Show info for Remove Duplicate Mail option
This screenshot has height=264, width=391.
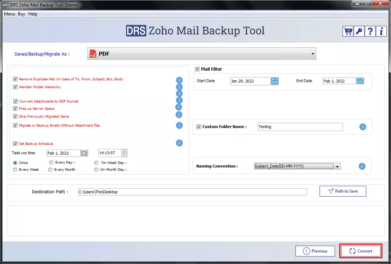(x=179, y=80)
